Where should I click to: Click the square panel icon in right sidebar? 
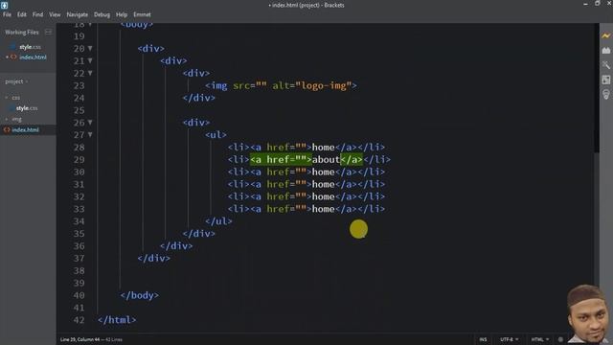click(606, 80)
